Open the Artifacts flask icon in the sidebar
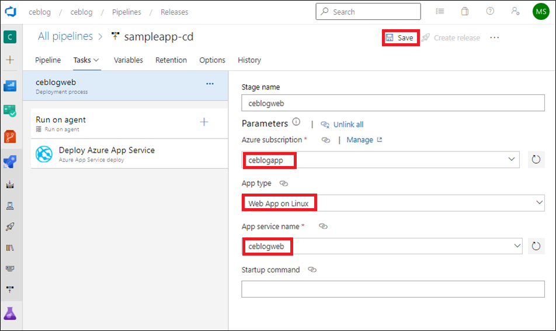This screenshot has height=331, width=556. click(10, 313)
